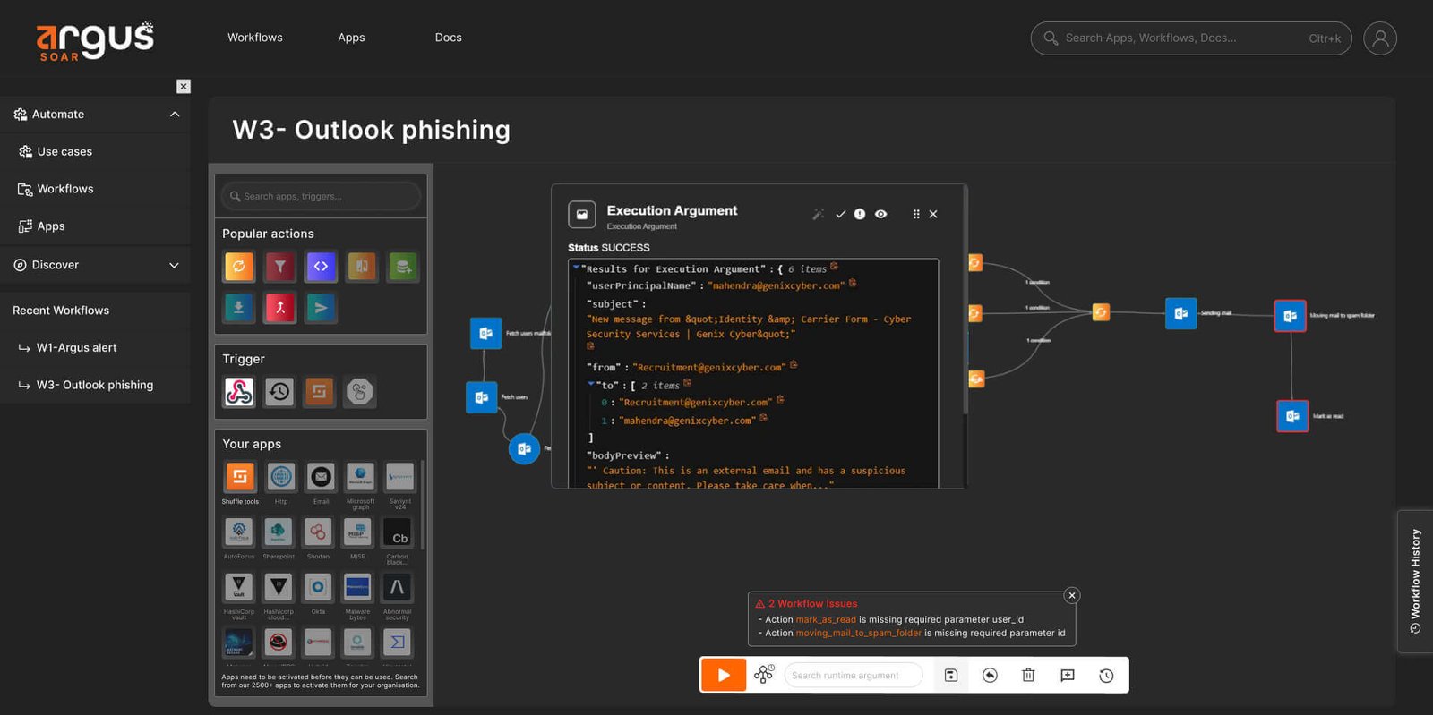This screenshot has width=1433, height=715.
Task: Add the green database-plus popular action
Action: (x=403, y=266)
